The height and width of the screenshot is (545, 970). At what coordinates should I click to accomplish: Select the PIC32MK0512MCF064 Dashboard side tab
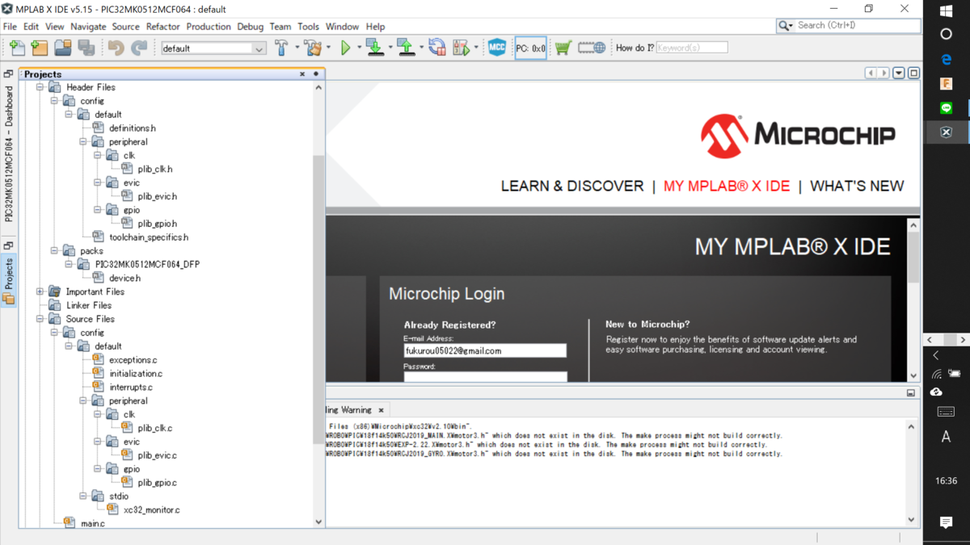[x=9, y=153]
